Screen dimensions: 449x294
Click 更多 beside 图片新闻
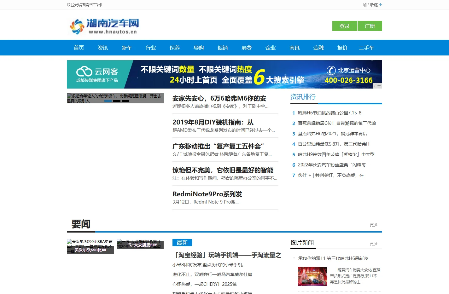pos(374,244)
